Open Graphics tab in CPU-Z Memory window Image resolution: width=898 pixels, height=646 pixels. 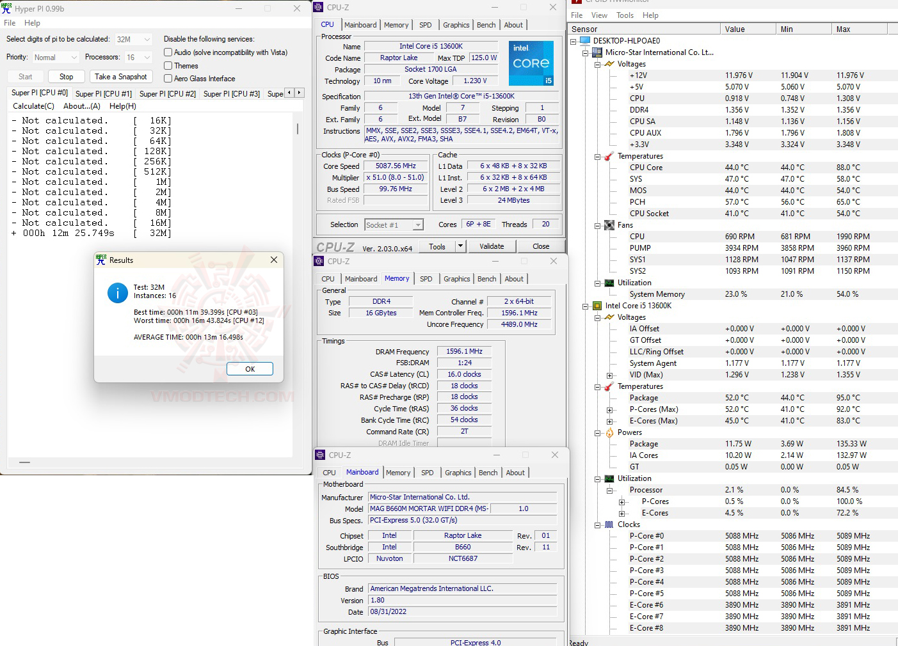[457, 279]
